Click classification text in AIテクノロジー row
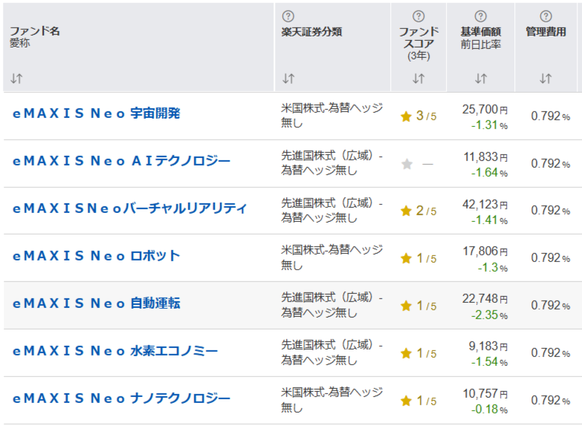Image resolution: width=582 pixels, height=426 pixels. coord(332,163)
